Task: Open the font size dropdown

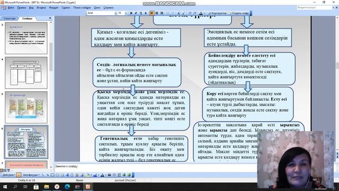Action: pos(126,13)
